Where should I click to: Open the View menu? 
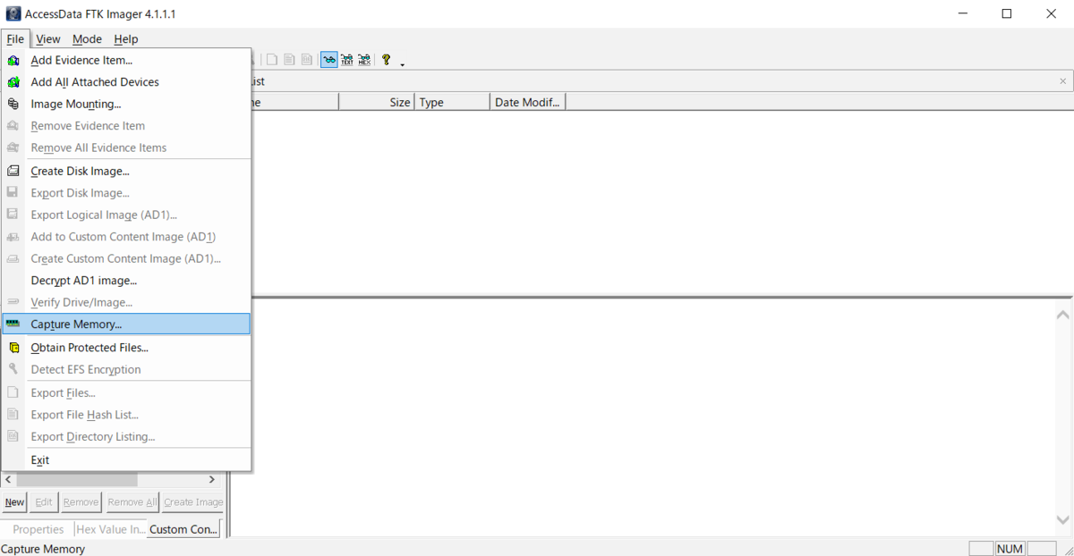pyautogui.click(x=48, y=38)
